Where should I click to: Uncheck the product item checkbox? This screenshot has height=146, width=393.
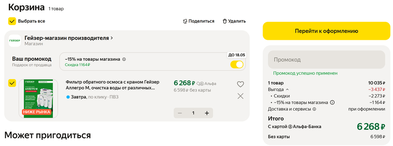coord(12,83)
